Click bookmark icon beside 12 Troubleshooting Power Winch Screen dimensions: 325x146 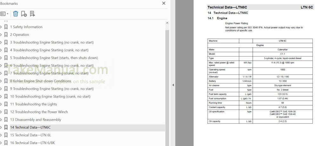(x=6, y=112)
